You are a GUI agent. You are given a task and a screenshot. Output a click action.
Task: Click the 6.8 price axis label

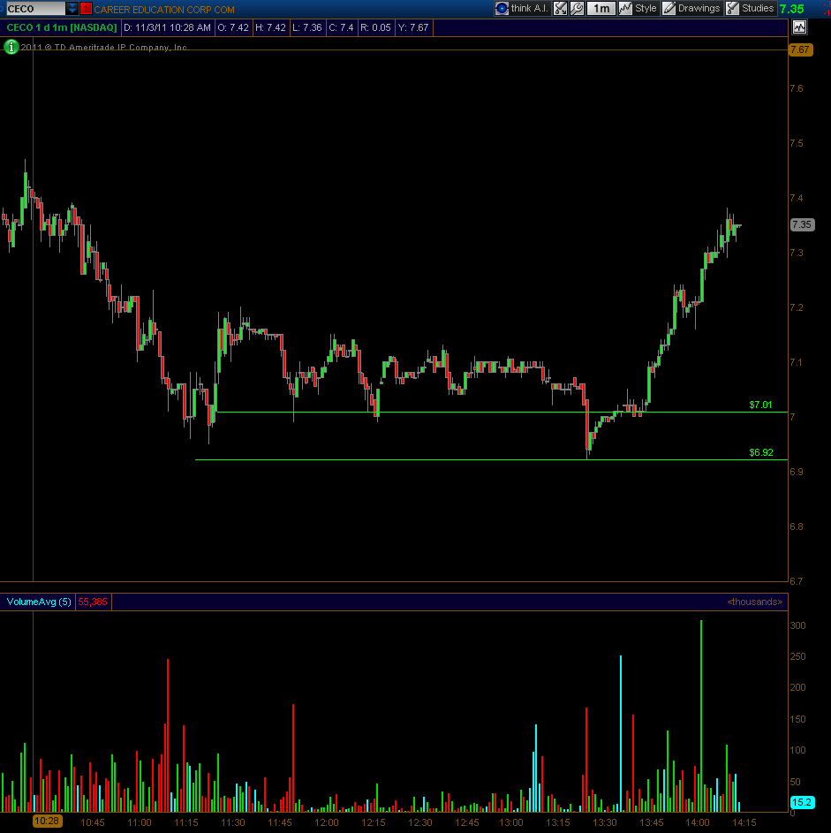point(797,526)
